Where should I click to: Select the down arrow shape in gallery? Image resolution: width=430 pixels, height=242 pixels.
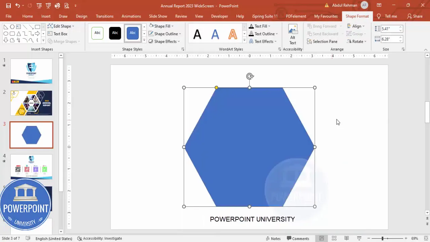point(6,40)
